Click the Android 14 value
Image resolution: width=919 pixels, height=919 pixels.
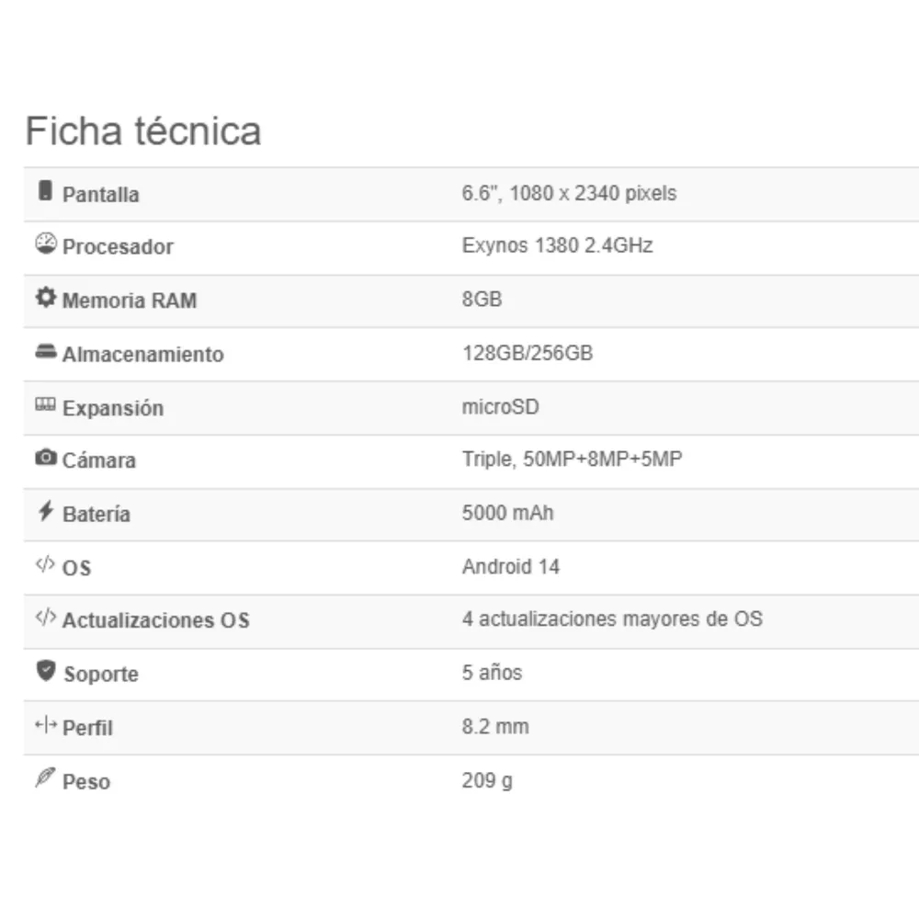(x=510, y=566)
